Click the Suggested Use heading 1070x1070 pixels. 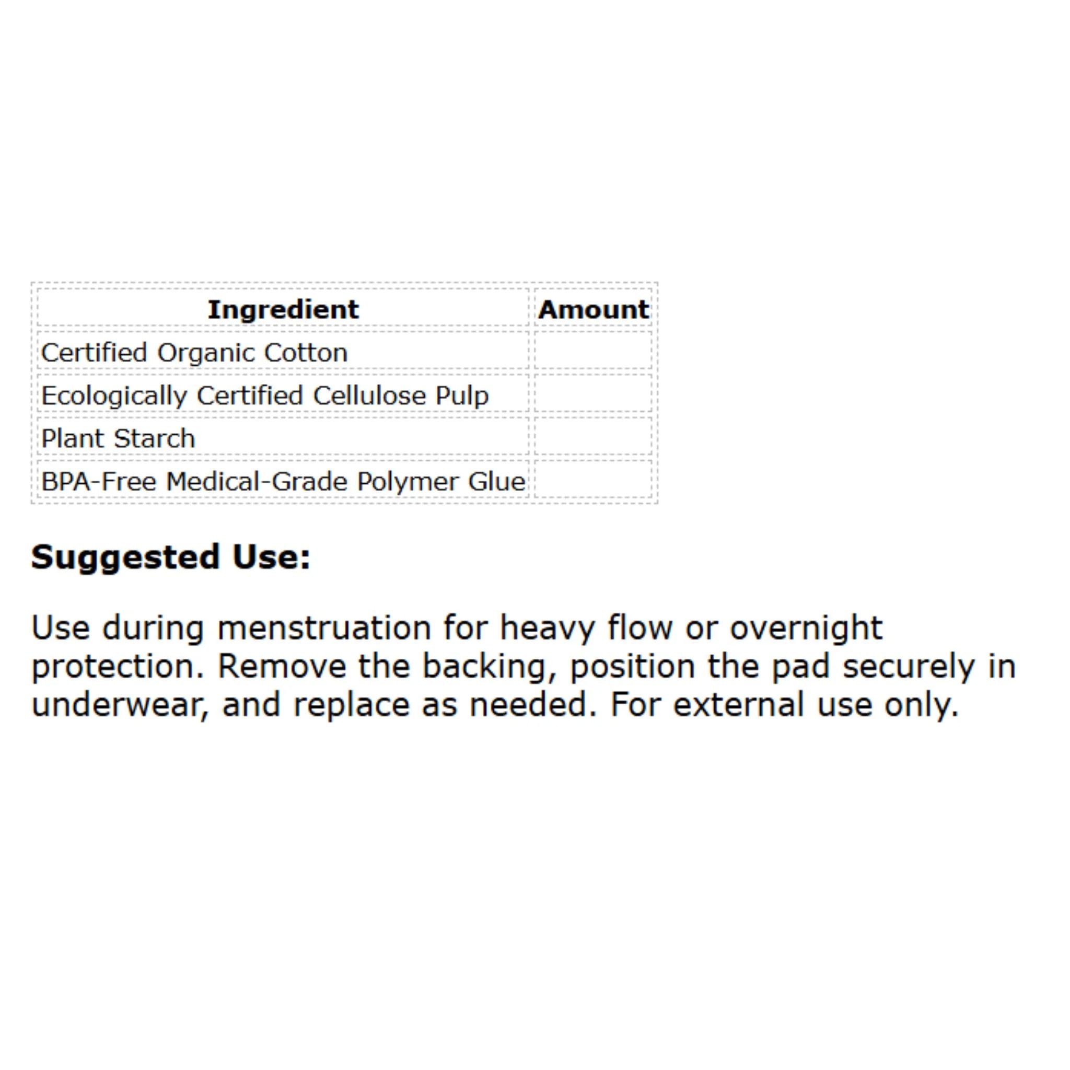point(170,557)
